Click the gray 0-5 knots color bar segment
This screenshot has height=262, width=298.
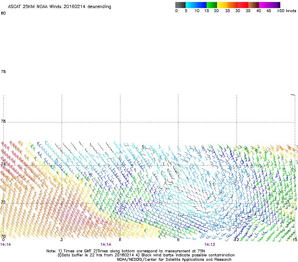point(180,5)
